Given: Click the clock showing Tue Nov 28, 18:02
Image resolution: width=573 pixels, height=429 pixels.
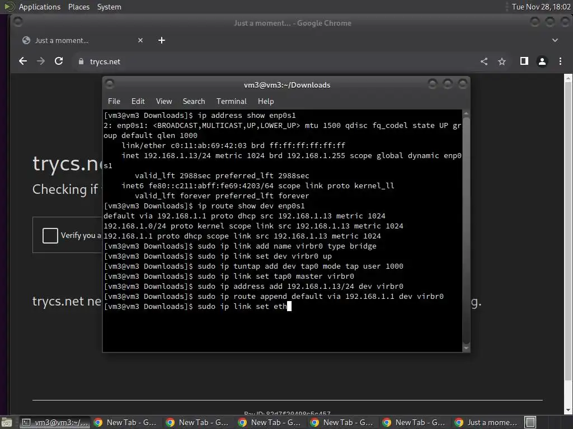Looking at the screenshot, I should click(541, 7).
